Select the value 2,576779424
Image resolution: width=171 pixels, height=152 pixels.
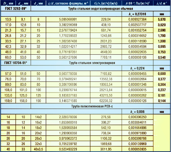pyautogui.click(x=68, y=30)
